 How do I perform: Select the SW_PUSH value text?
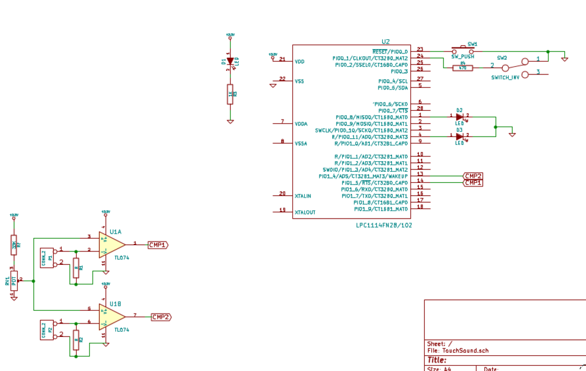click(463, 57)
